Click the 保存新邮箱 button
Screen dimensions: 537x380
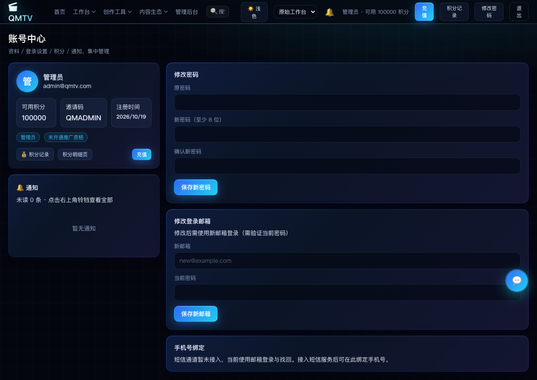tap(196, 314)
